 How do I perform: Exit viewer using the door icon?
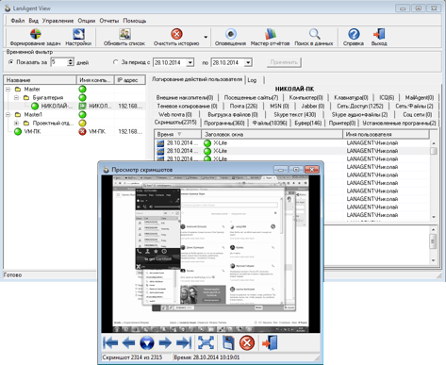(x=270, y=342)
